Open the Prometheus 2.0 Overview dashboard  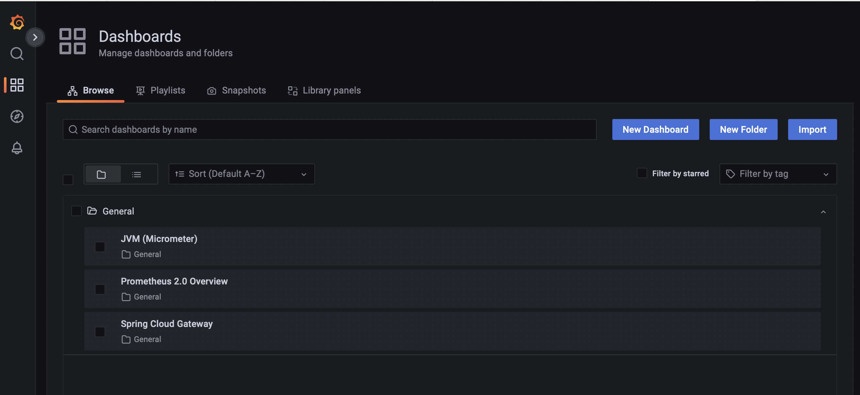[174, 281]
